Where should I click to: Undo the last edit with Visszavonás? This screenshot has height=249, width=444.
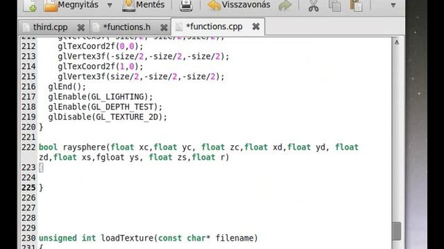pyautogui.click(x=239, y=6)
